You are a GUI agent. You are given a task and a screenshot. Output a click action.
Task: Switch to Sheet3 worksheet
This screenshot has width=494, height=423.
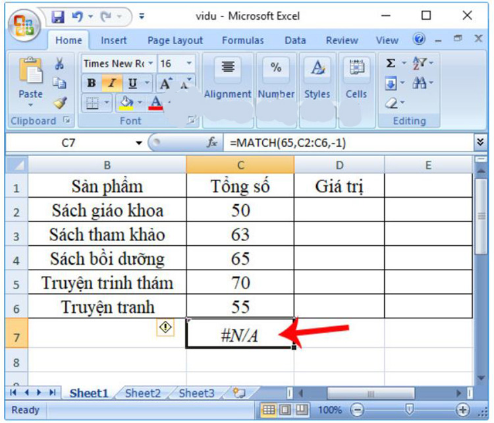coord(196,393)
